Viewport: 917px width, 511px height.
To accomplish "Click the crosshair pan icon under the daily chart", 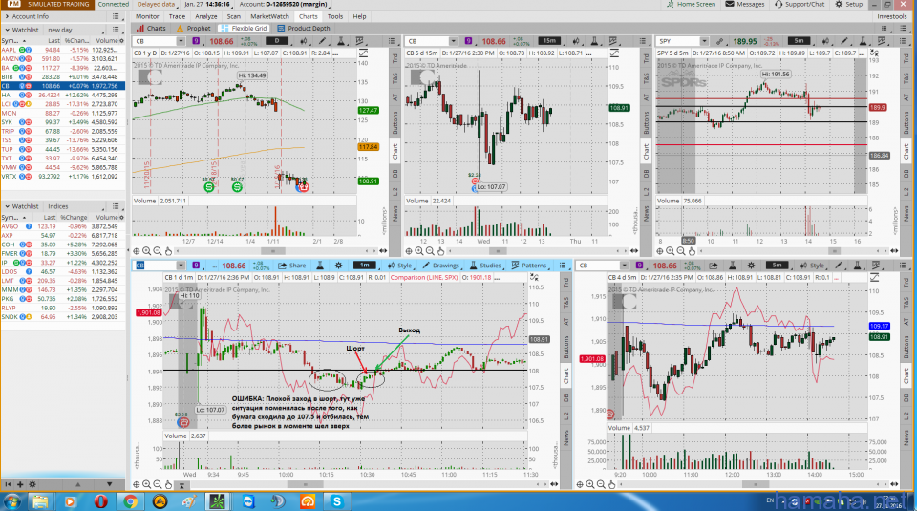I will click(x=137, y=251).
